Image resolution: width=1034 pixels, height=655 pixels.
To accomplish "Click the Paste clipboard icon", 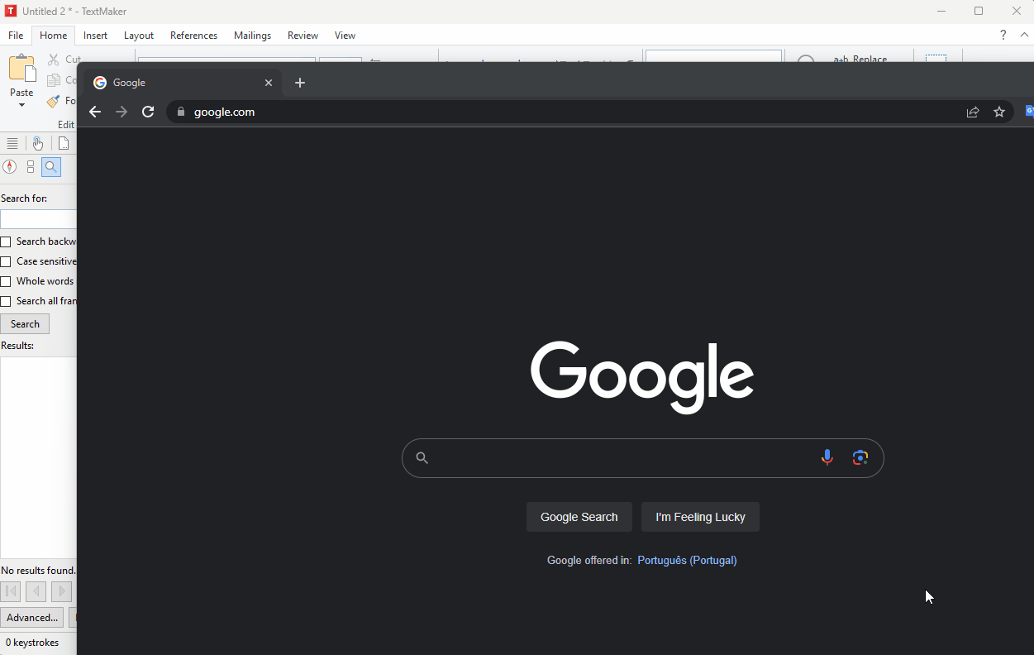I will [x=21, y=69].
